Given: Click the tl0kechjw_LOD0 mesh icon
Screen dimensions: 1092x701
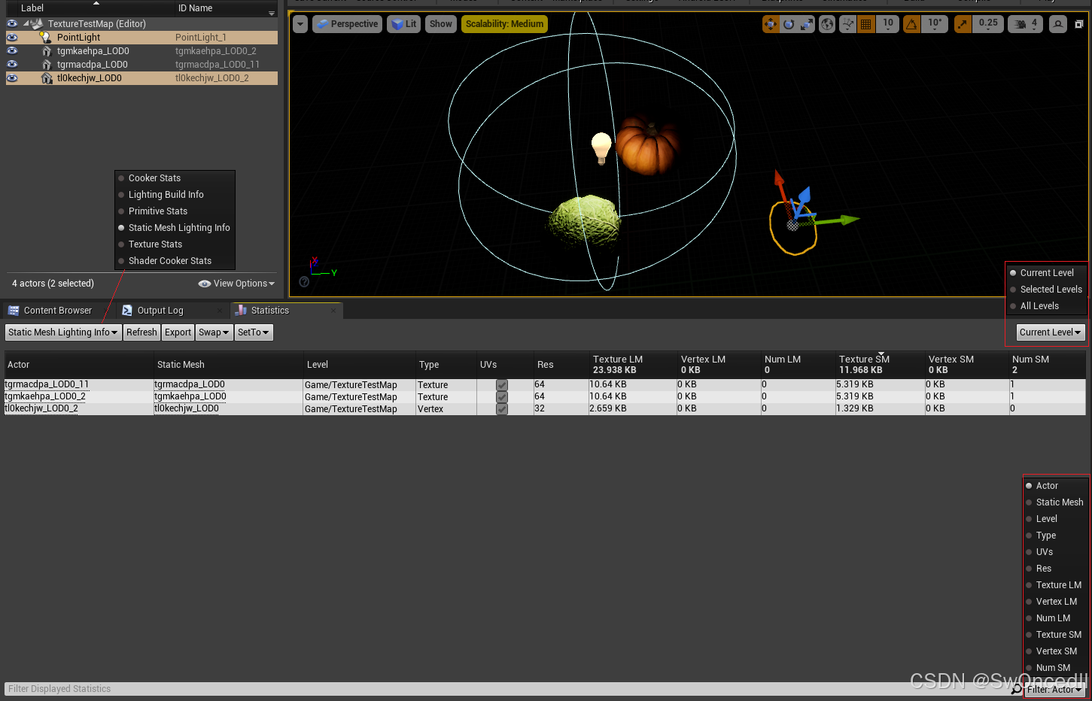Looking at the screenshot, I should [x=47, y=77].
